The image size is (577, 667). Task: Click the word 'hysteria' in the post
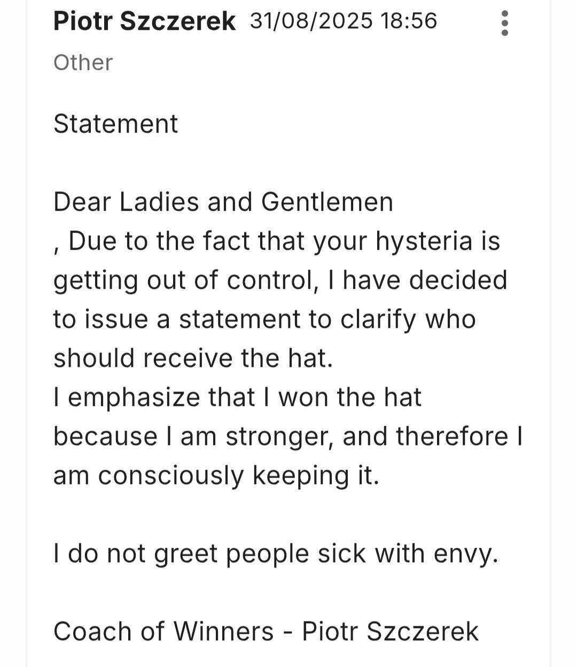424,241
